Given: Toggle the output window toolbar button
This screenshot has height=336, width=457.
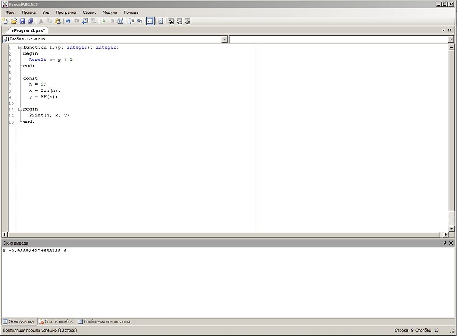Looking at the screenshot, I should click(150, 21).
